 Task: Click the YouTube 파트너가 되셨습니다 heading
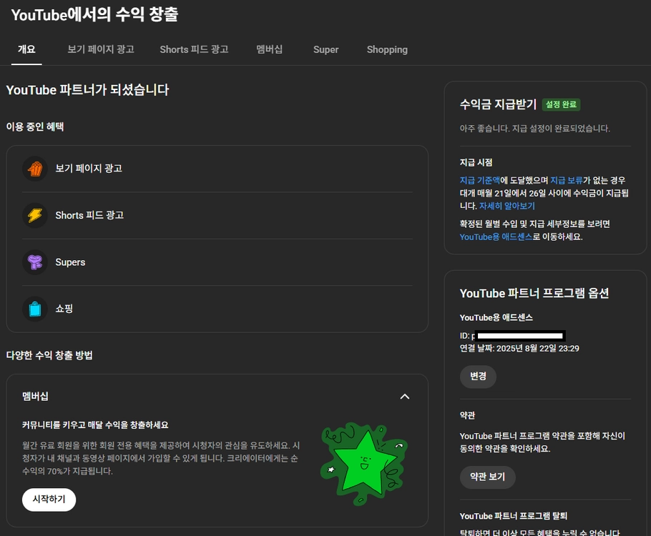(x=87, y=90)
